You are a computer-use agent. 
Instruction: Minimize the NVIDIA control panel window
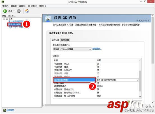pos(141,1)
